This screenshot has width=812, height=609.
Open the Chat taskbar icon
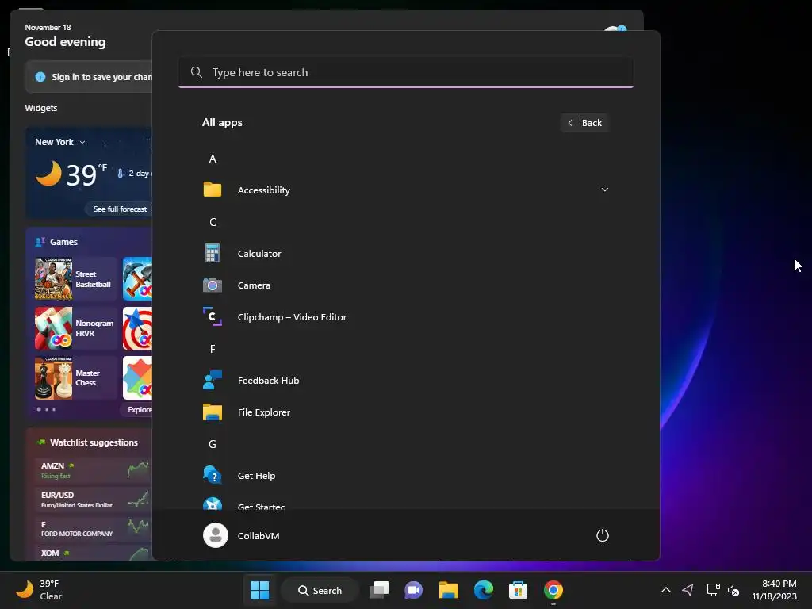(x=413, y=590)
